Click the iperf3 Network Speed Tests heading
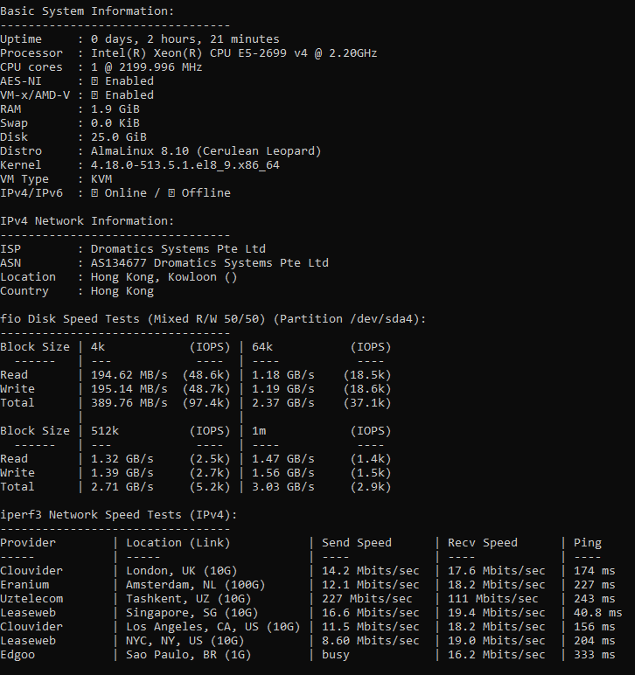635x675 pixels. coord(119,515)
